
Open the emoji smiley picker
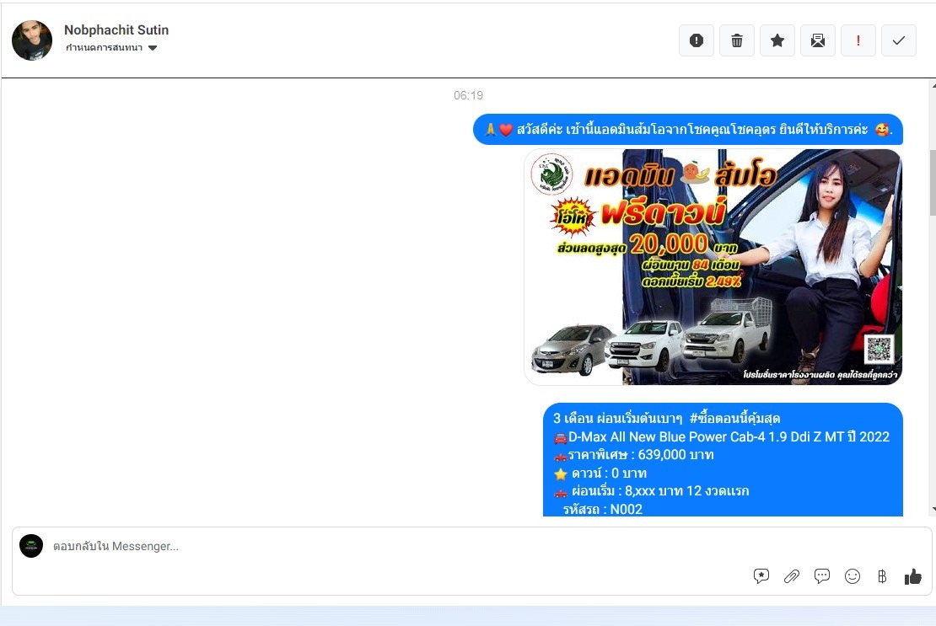click(852, 576)
